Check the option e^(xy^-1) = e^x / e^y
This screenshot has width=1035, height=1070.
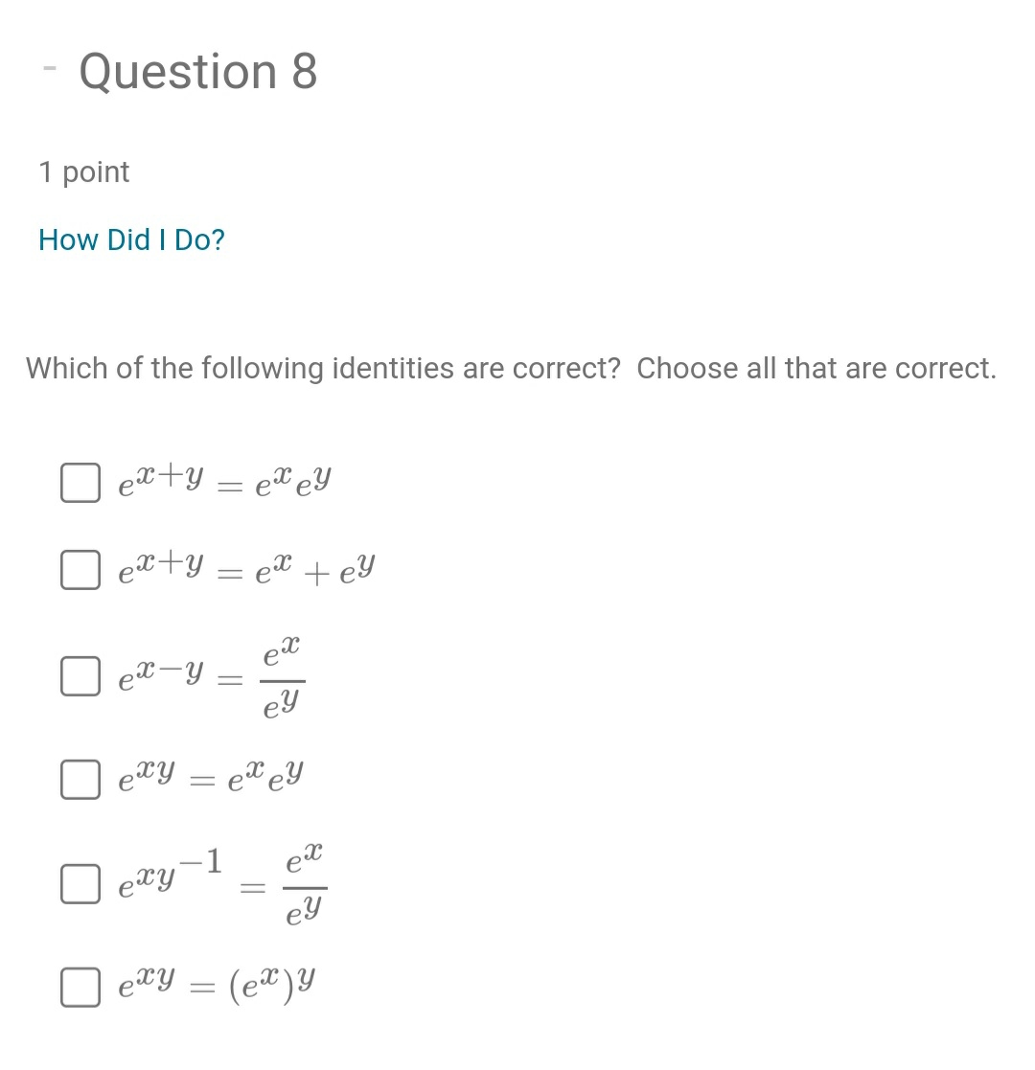point(80,884)
